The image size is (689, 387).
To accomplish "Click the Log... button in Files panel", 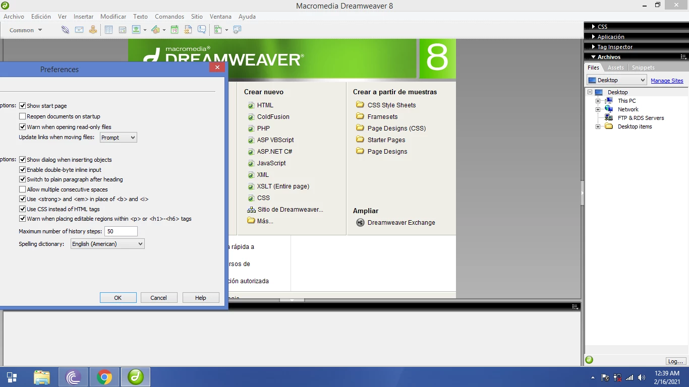I will coord(676,361).
